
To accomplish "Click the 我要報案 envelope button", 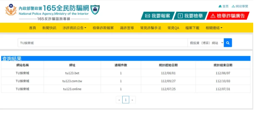I will coord(158,16).
